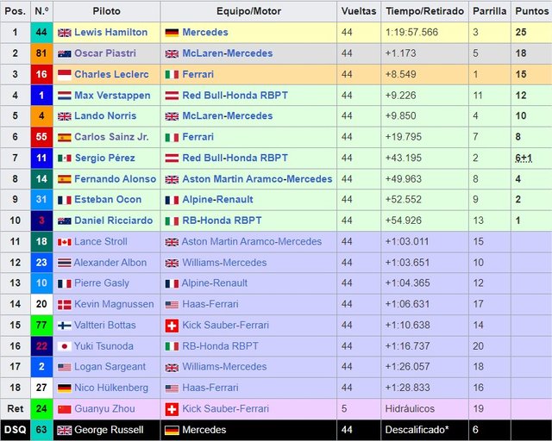Image resolution: width=552 pixels, height=441 pixels.
Task: Click the +1.173 gap in Piastri's row
Action: (400, 53)
